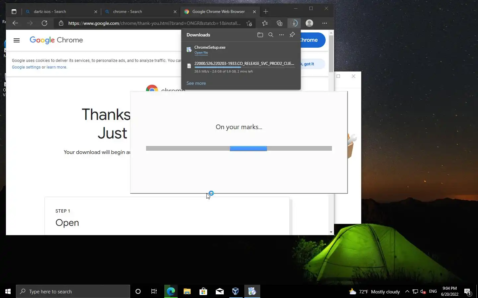Screen dimensions: 478x298
Task: Open Microsoft Edge from the taskbar
Action: click(171, 291)
